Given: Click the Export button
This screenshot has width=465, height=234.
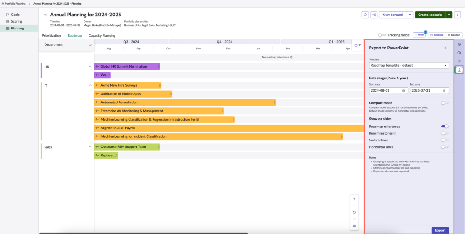Looking at the screenshot, I should [440, 230].
